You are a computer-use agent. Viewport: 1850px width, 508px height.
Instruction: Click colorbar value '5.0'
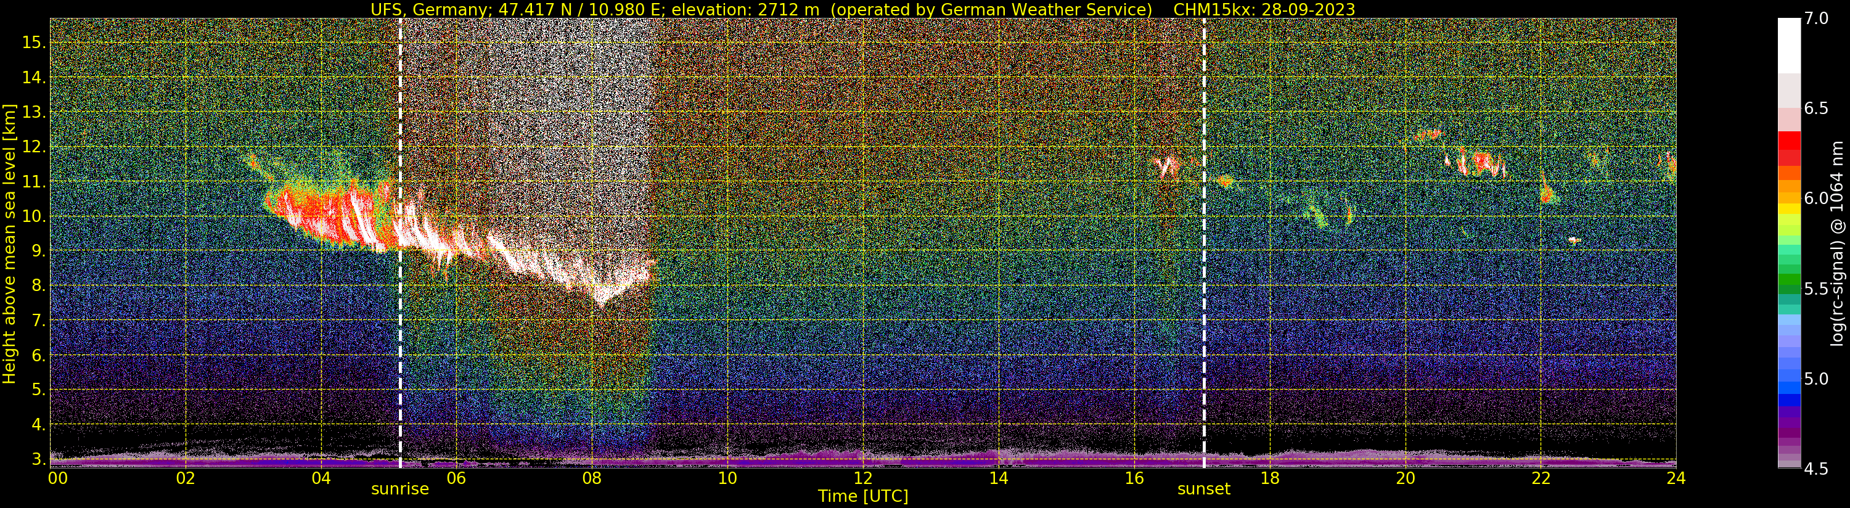1816,379
